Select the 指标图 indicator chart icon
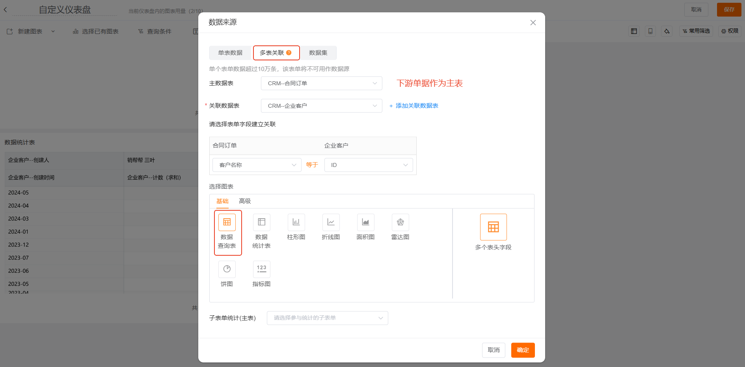This screenshot has width=745, height=367. [261, 269]
